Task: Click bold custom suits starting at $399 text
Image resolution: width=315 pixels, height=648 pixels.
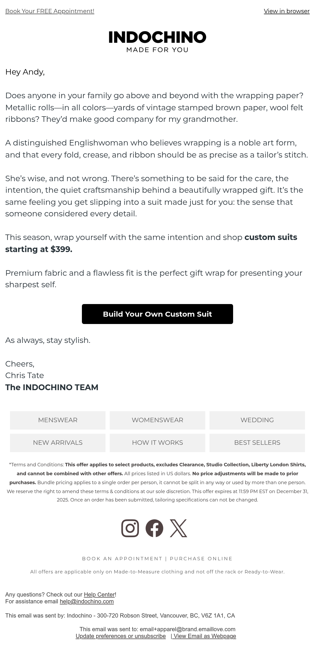Action: point(151,243)
